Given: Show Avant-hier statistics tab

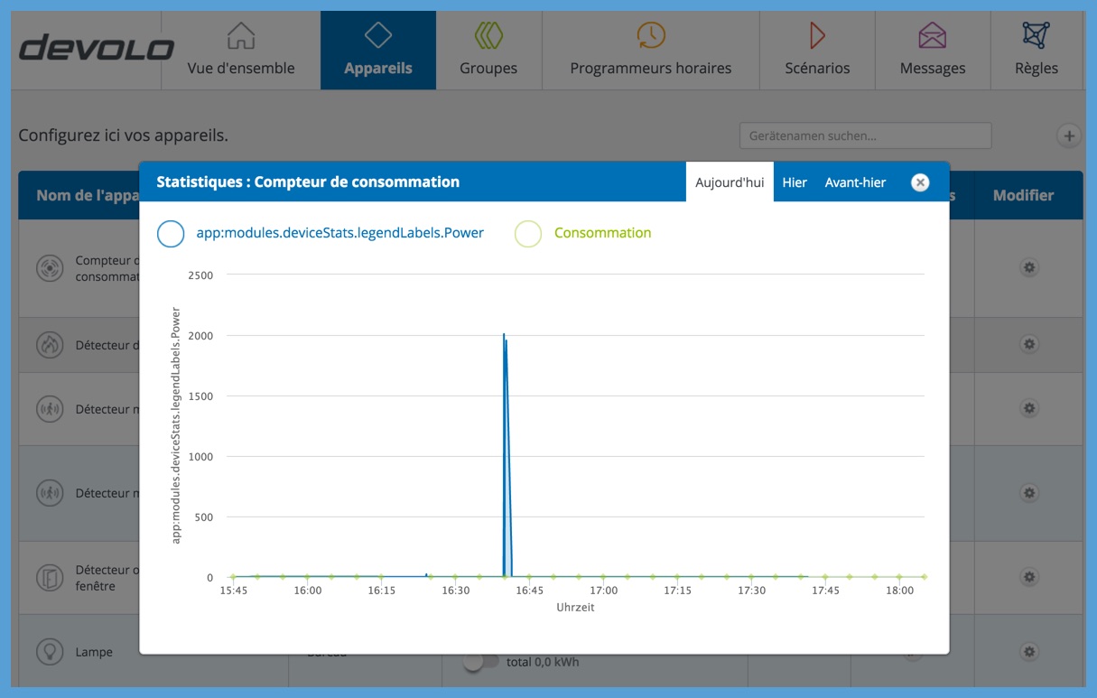Looking at the screenshot, I should click(x=855, y=182).
